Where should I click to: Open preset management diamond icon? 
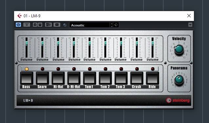116,25
